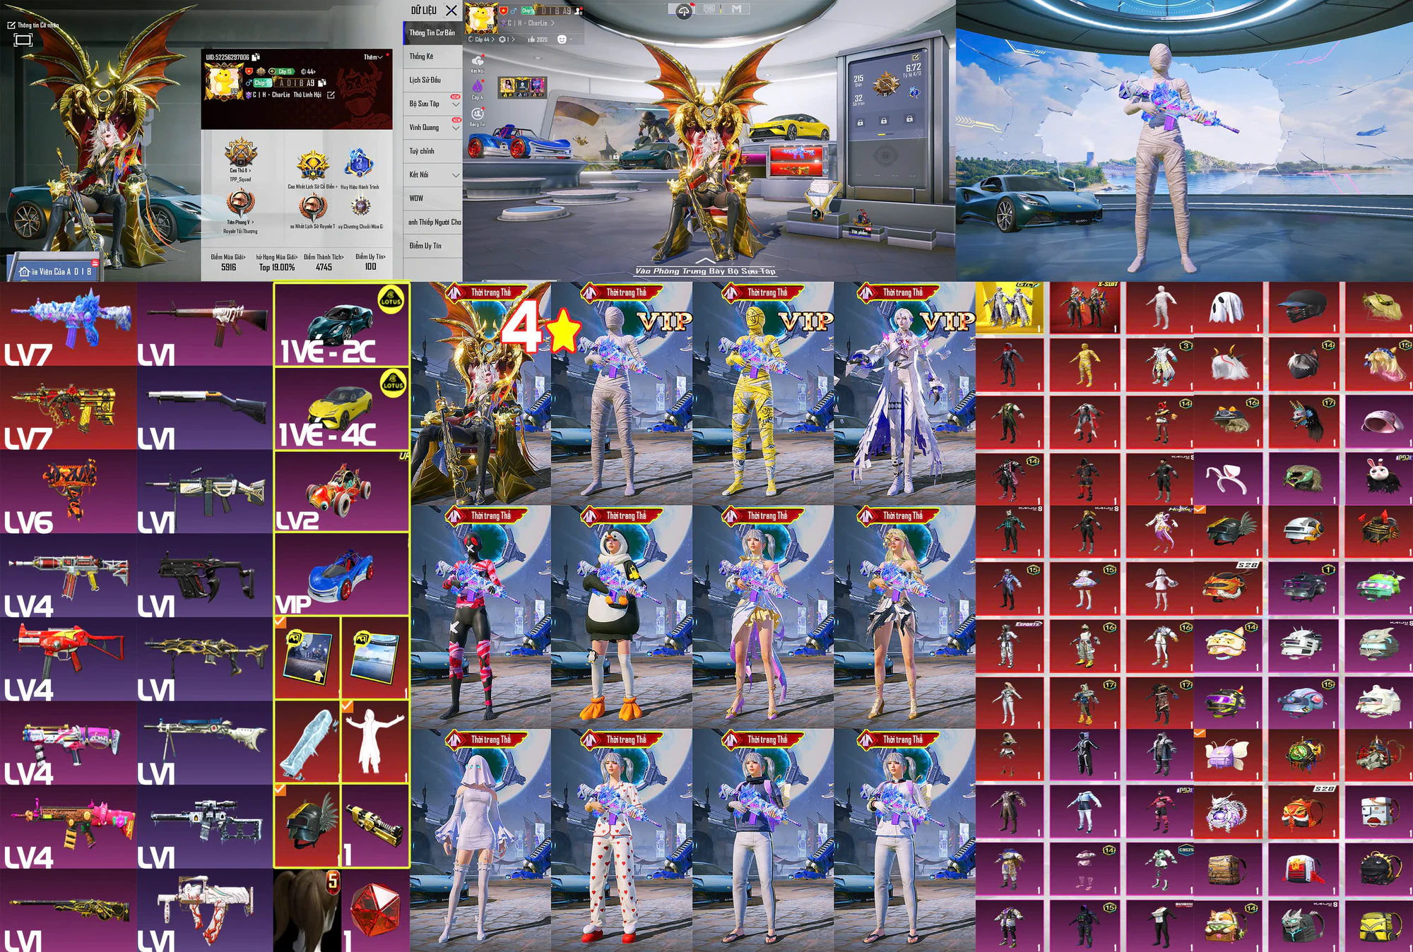Click the Huy Hiệu Hành Trình blue badge

click(x=358, y=164)
